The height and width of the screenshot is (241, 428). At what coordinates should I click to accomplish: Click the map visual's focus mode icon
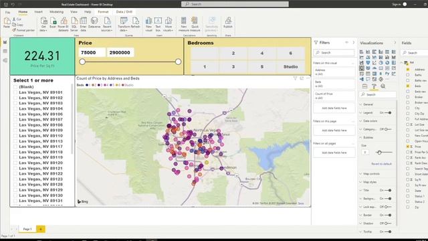pyautogui.click(x=302, y=78)
